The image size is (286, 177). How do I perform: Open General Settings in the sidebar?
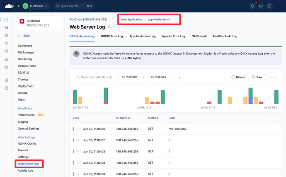29,129
